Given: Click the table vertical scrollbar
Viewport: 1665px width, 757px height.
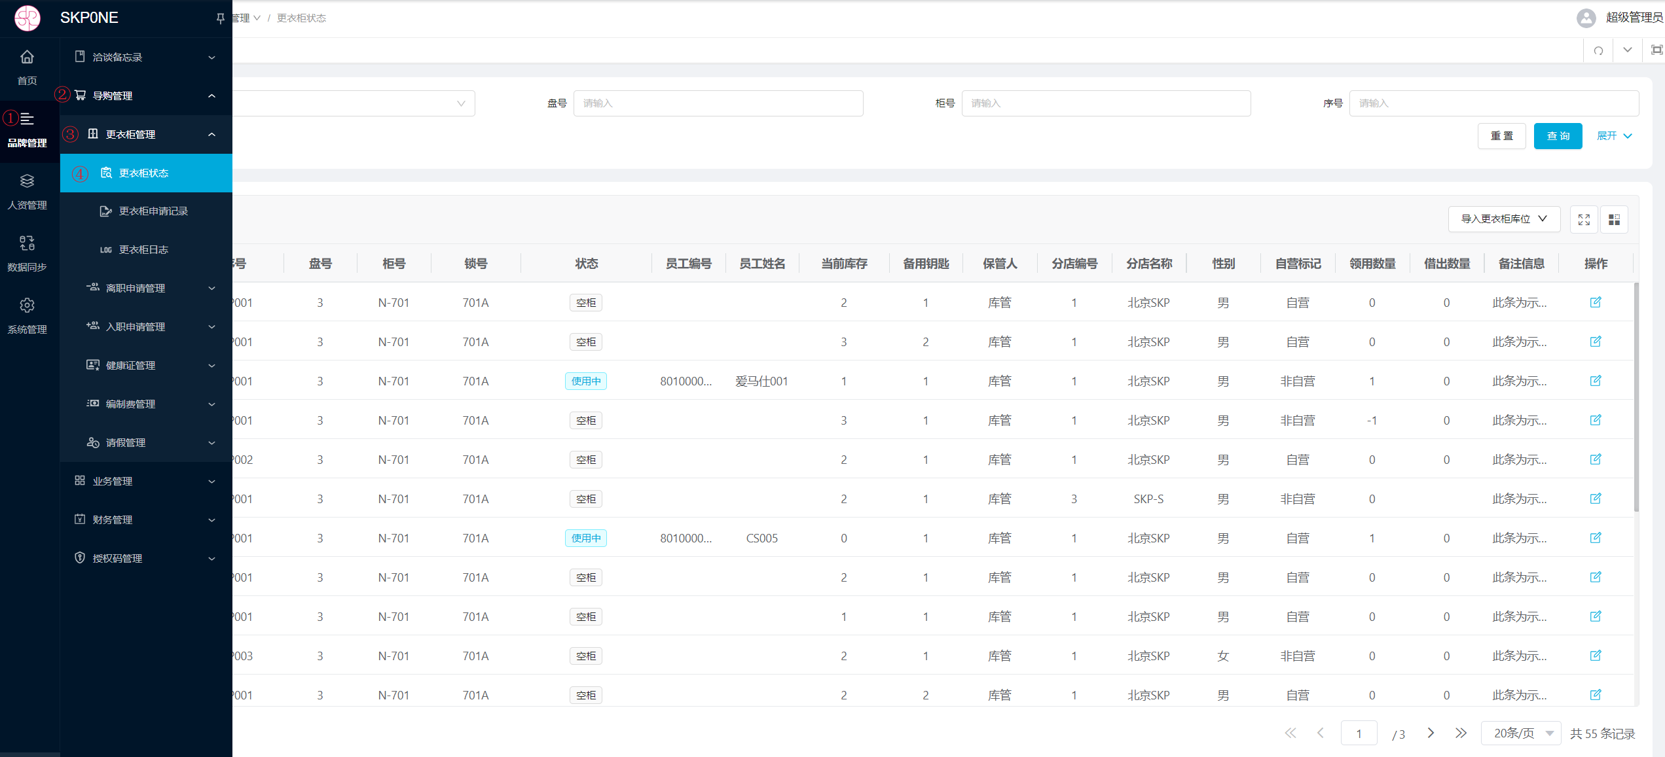Looking at the screenshot, I should [x=1636, y=396].
